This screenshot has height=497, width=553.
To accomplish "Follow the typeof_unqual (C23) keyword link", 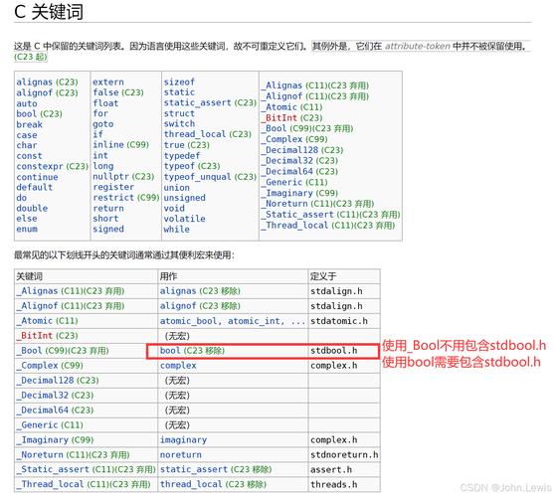I will (x=210, y=177).
